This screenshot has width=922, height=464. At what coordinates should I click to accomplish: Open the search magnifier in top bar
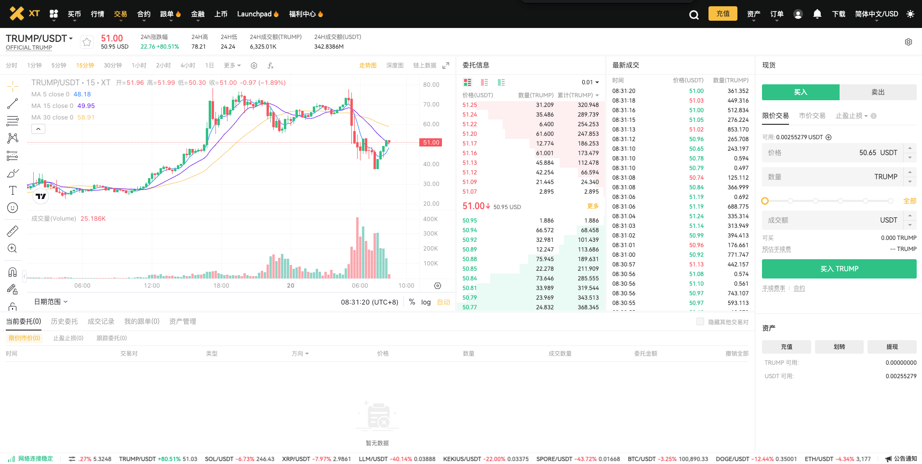694,14
